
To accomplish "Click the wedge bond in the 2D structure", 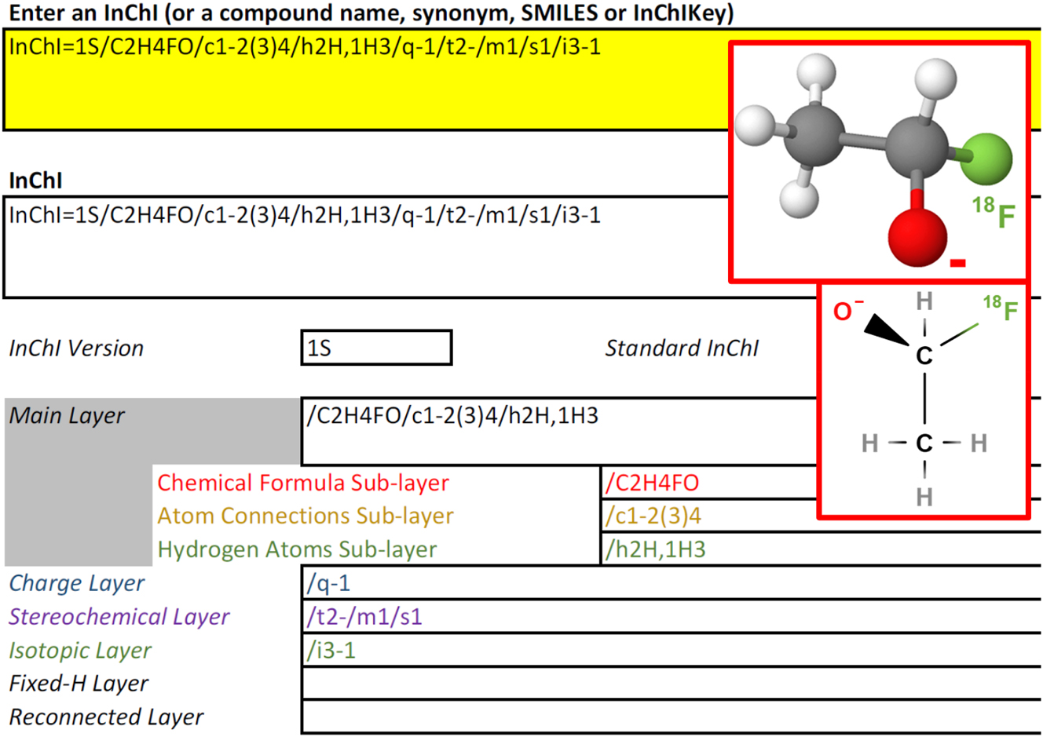I will click(x=889, y=328).
